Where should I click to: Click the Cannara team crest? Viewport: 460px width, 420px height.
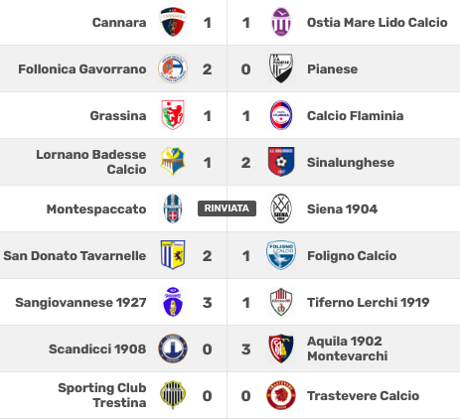pos(173,22)
